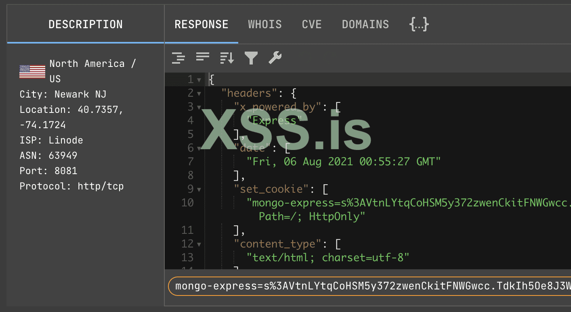Screen dimensions: 571x312
Task: Click the mongo-express cookie value on line 10
Action: [409, 203]
